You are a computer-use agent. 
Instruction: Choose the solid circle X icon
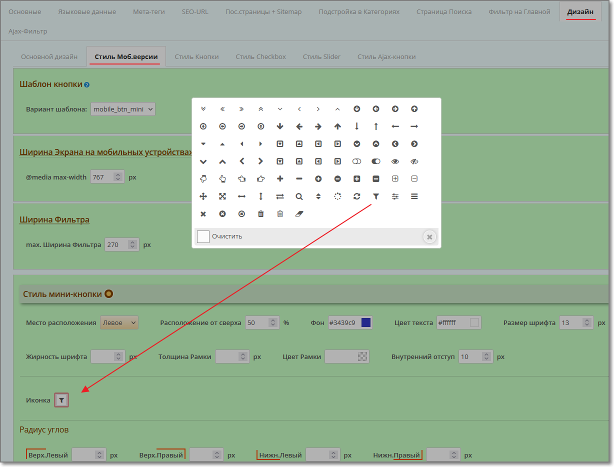[222, 214]
